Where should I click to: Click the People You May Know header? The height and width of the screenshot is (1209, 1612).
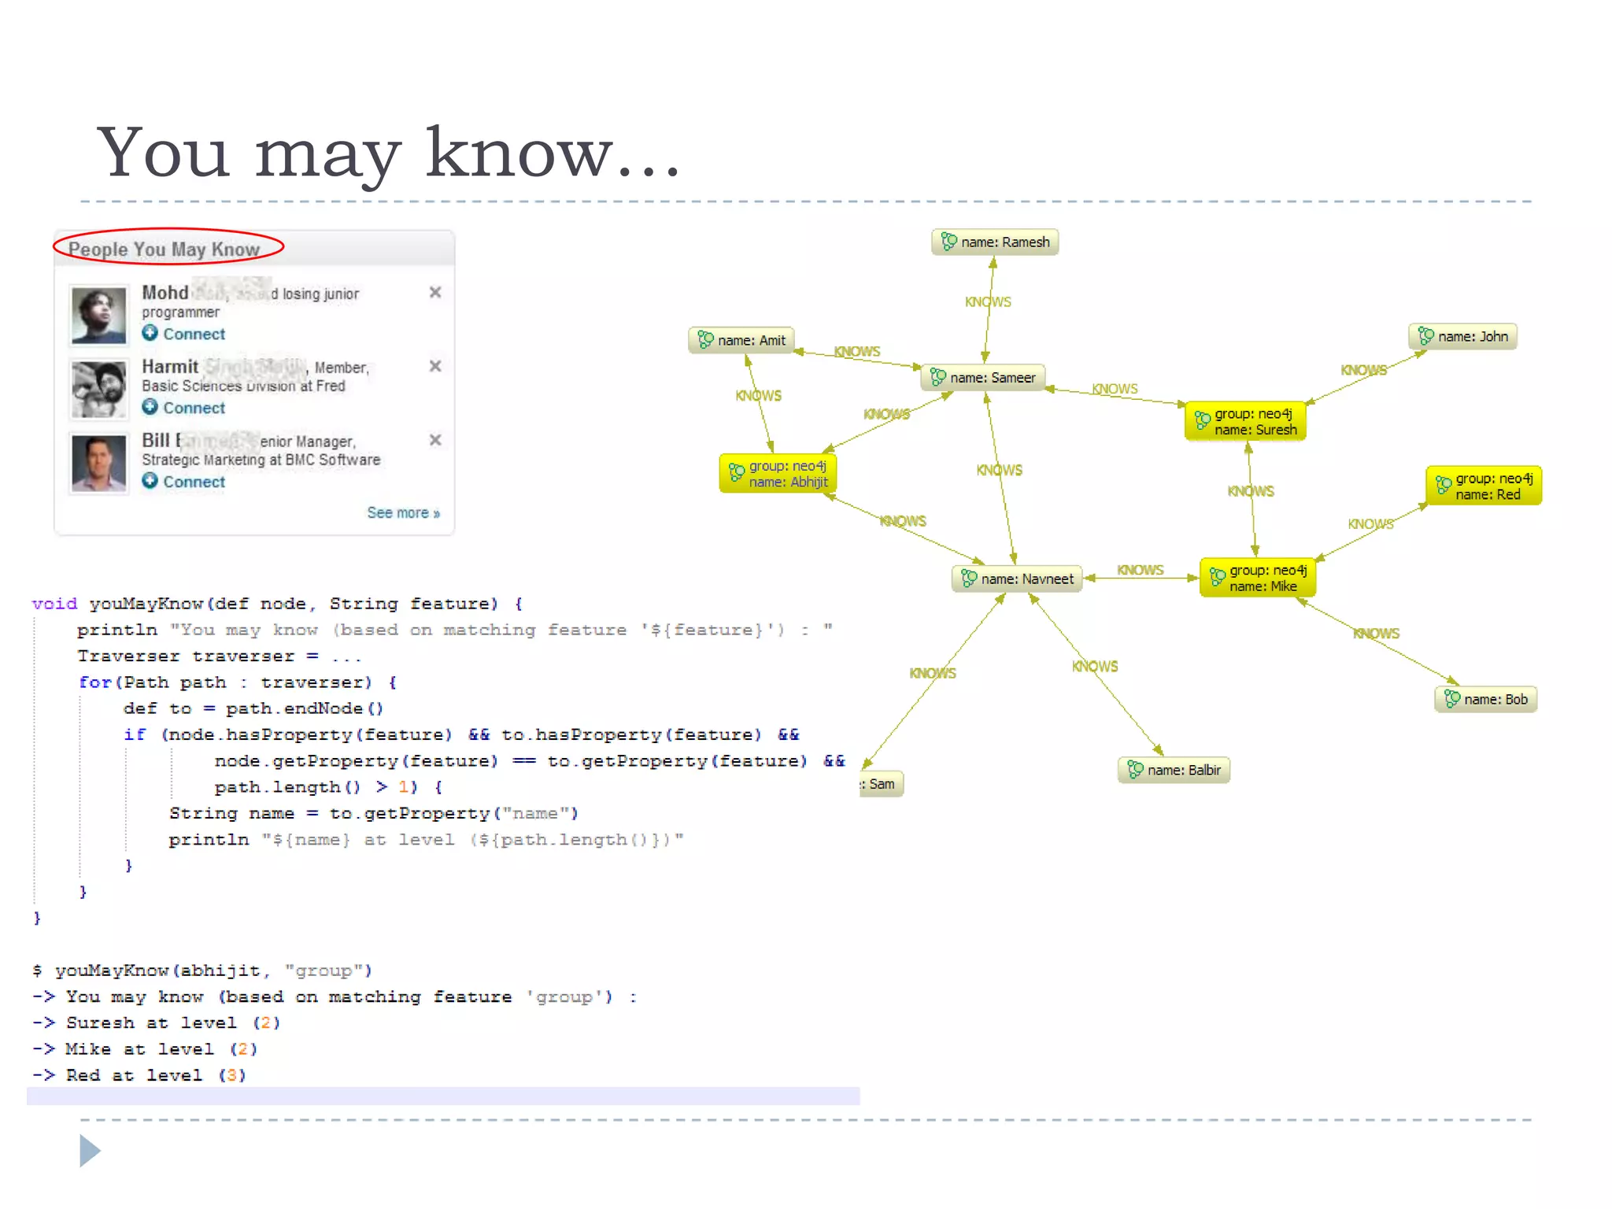click(164, 250)
